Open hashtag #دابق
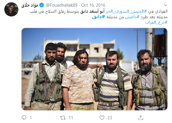The image size is (172, 123). (99, 17)
